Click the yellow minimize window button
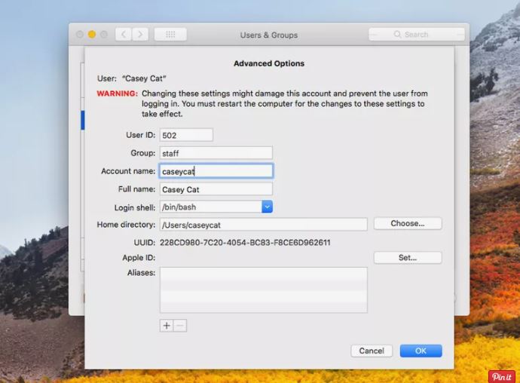The image size is (520, 383). pyautogui.click(x=92, y=34)
